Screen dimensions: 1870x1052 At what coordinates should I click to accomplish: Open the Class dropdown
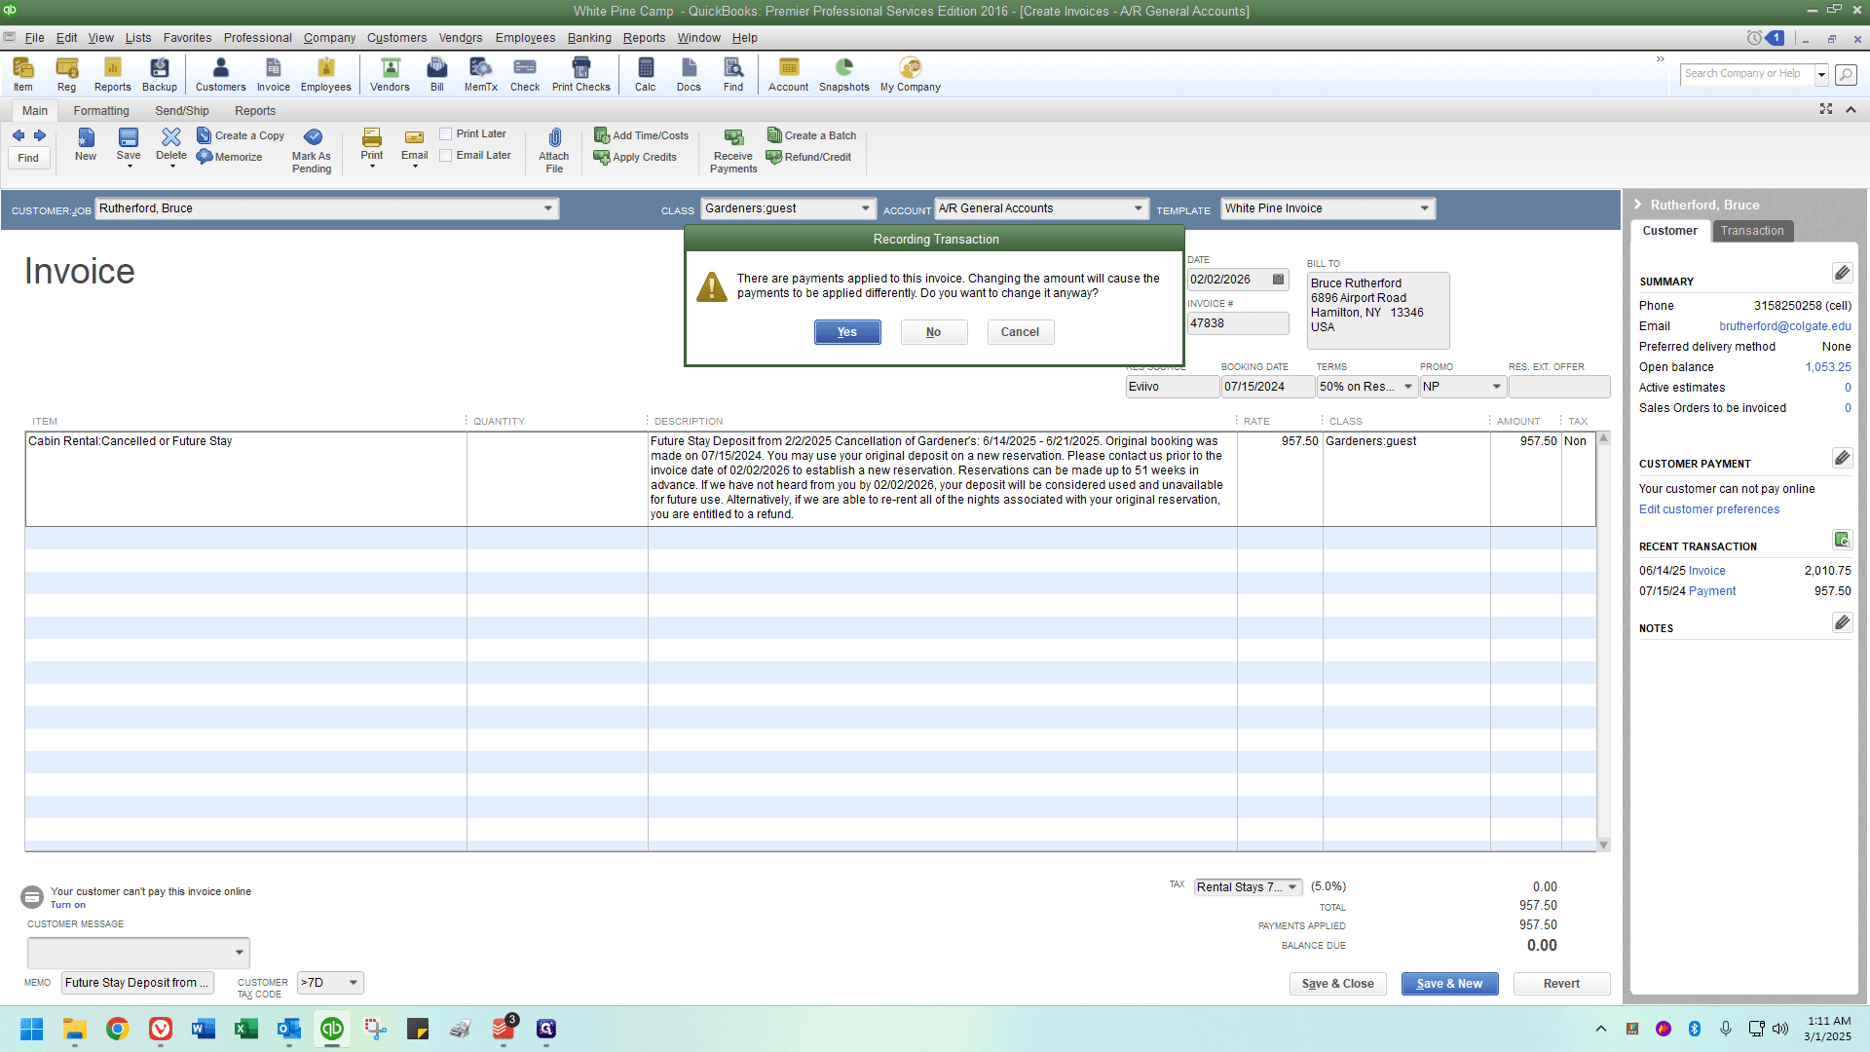pyautogui.click(x=866, y=208)
